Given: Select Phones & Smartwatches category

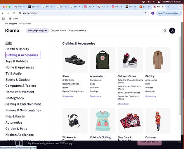Looking at the screenshot, I should coord(23,110).
